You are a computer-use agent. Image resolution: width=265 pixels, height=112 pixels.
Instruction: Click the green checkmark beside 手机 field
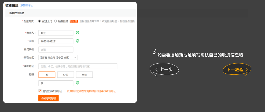click(x=78, y=41)
